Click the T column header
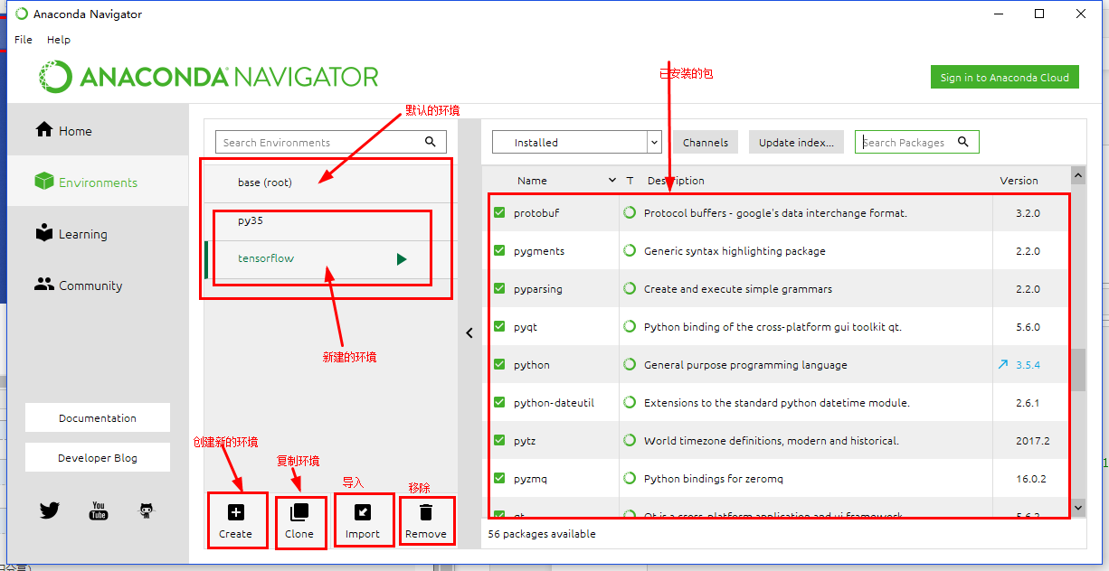 click(630, 181)
